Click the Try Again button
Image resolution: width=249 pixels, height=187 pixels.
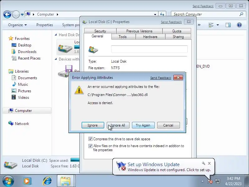click(x=143, y=125)
